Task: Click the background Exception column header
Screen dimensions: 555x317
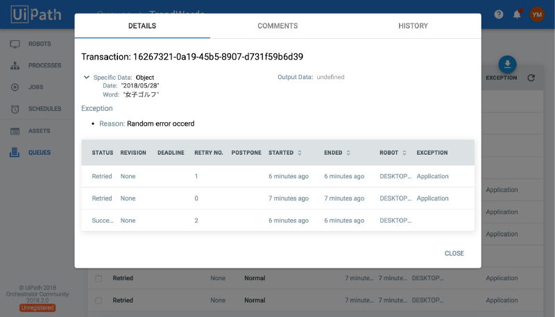Action: point(501,78)
